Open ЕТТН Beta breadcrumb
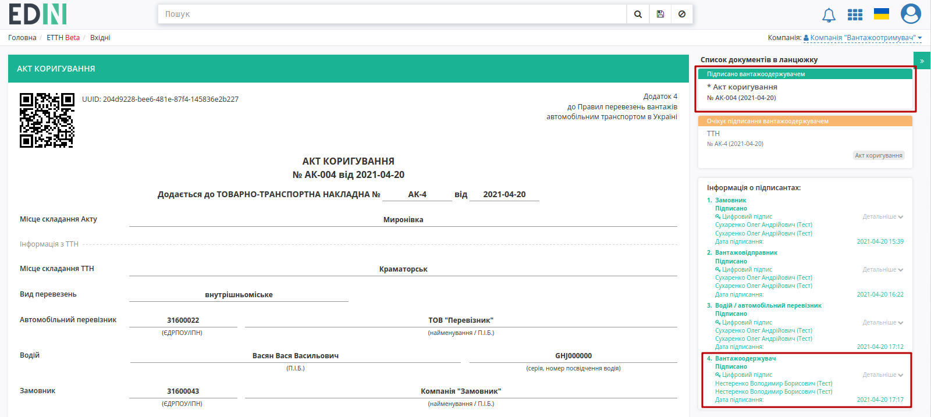 [x=63, y=38]
